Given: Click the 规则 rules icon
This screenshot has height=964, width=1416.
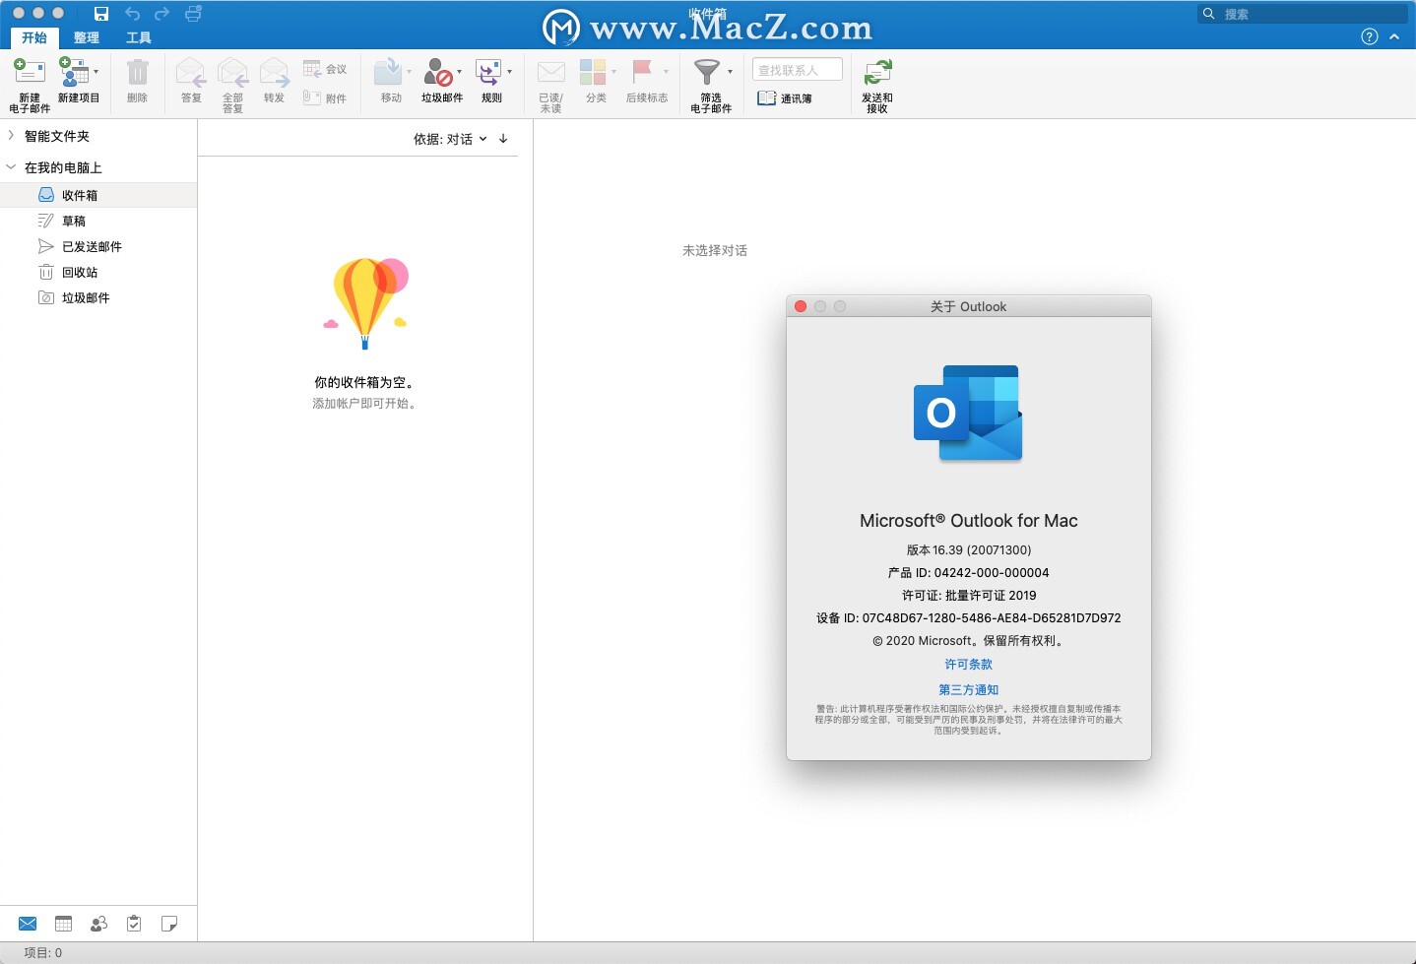Looking at the screenshot, I should (488, 72).
